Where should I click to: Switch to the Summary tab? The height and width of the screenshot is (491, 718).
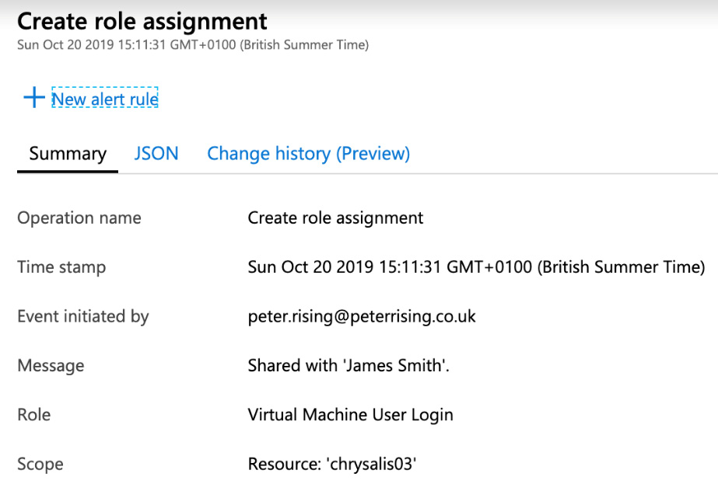pos(68,154)
